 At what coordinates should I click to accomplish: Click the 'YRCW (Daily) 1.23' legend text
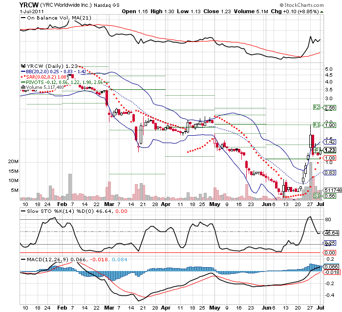52,66
